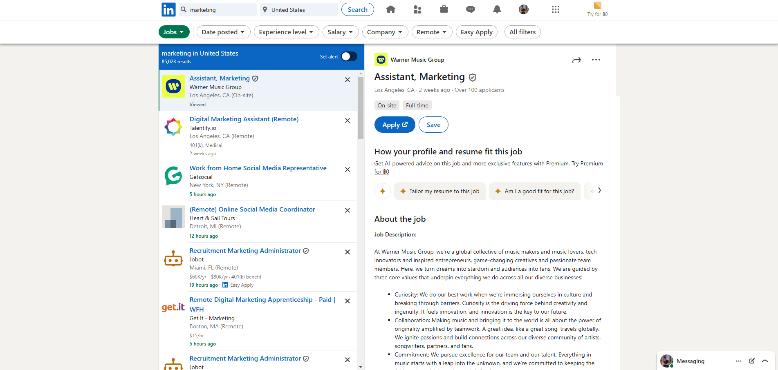Open the Date posted dropdown
Viewport: 778px width, 370px height.
223,32
